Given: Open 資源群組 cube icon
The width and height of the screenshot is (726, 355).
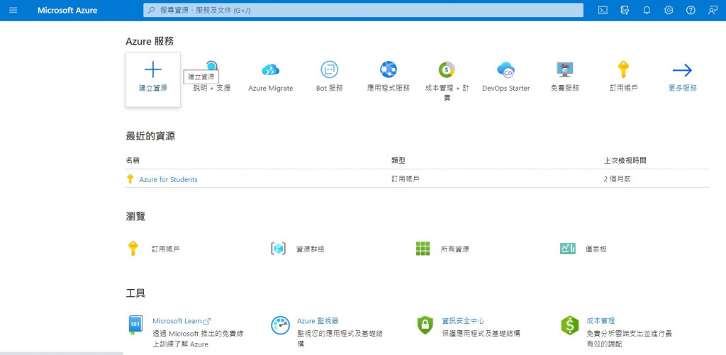Looking at the screenshot, I should (278, 249).
